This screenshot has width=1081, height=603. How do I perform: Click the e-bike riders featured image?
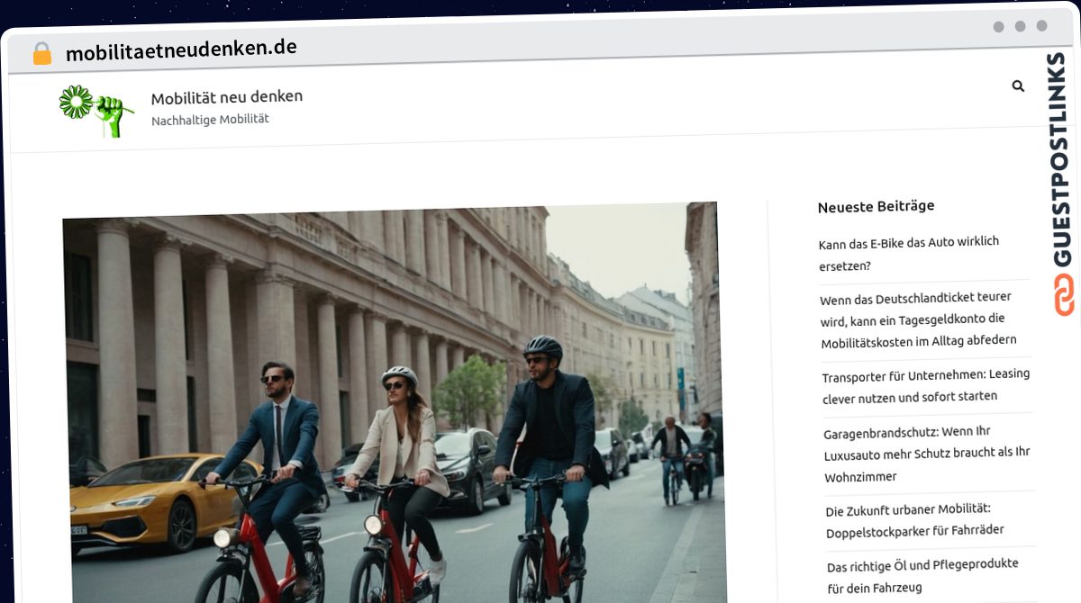click(x=395, y=403)
